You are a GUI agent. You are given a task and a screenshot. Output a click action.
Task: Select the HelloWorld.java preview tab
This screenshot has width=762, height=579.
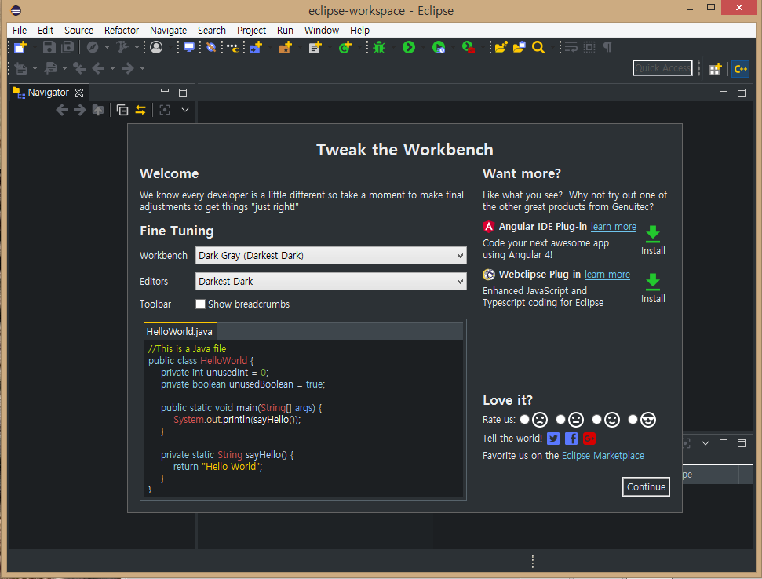180,332
